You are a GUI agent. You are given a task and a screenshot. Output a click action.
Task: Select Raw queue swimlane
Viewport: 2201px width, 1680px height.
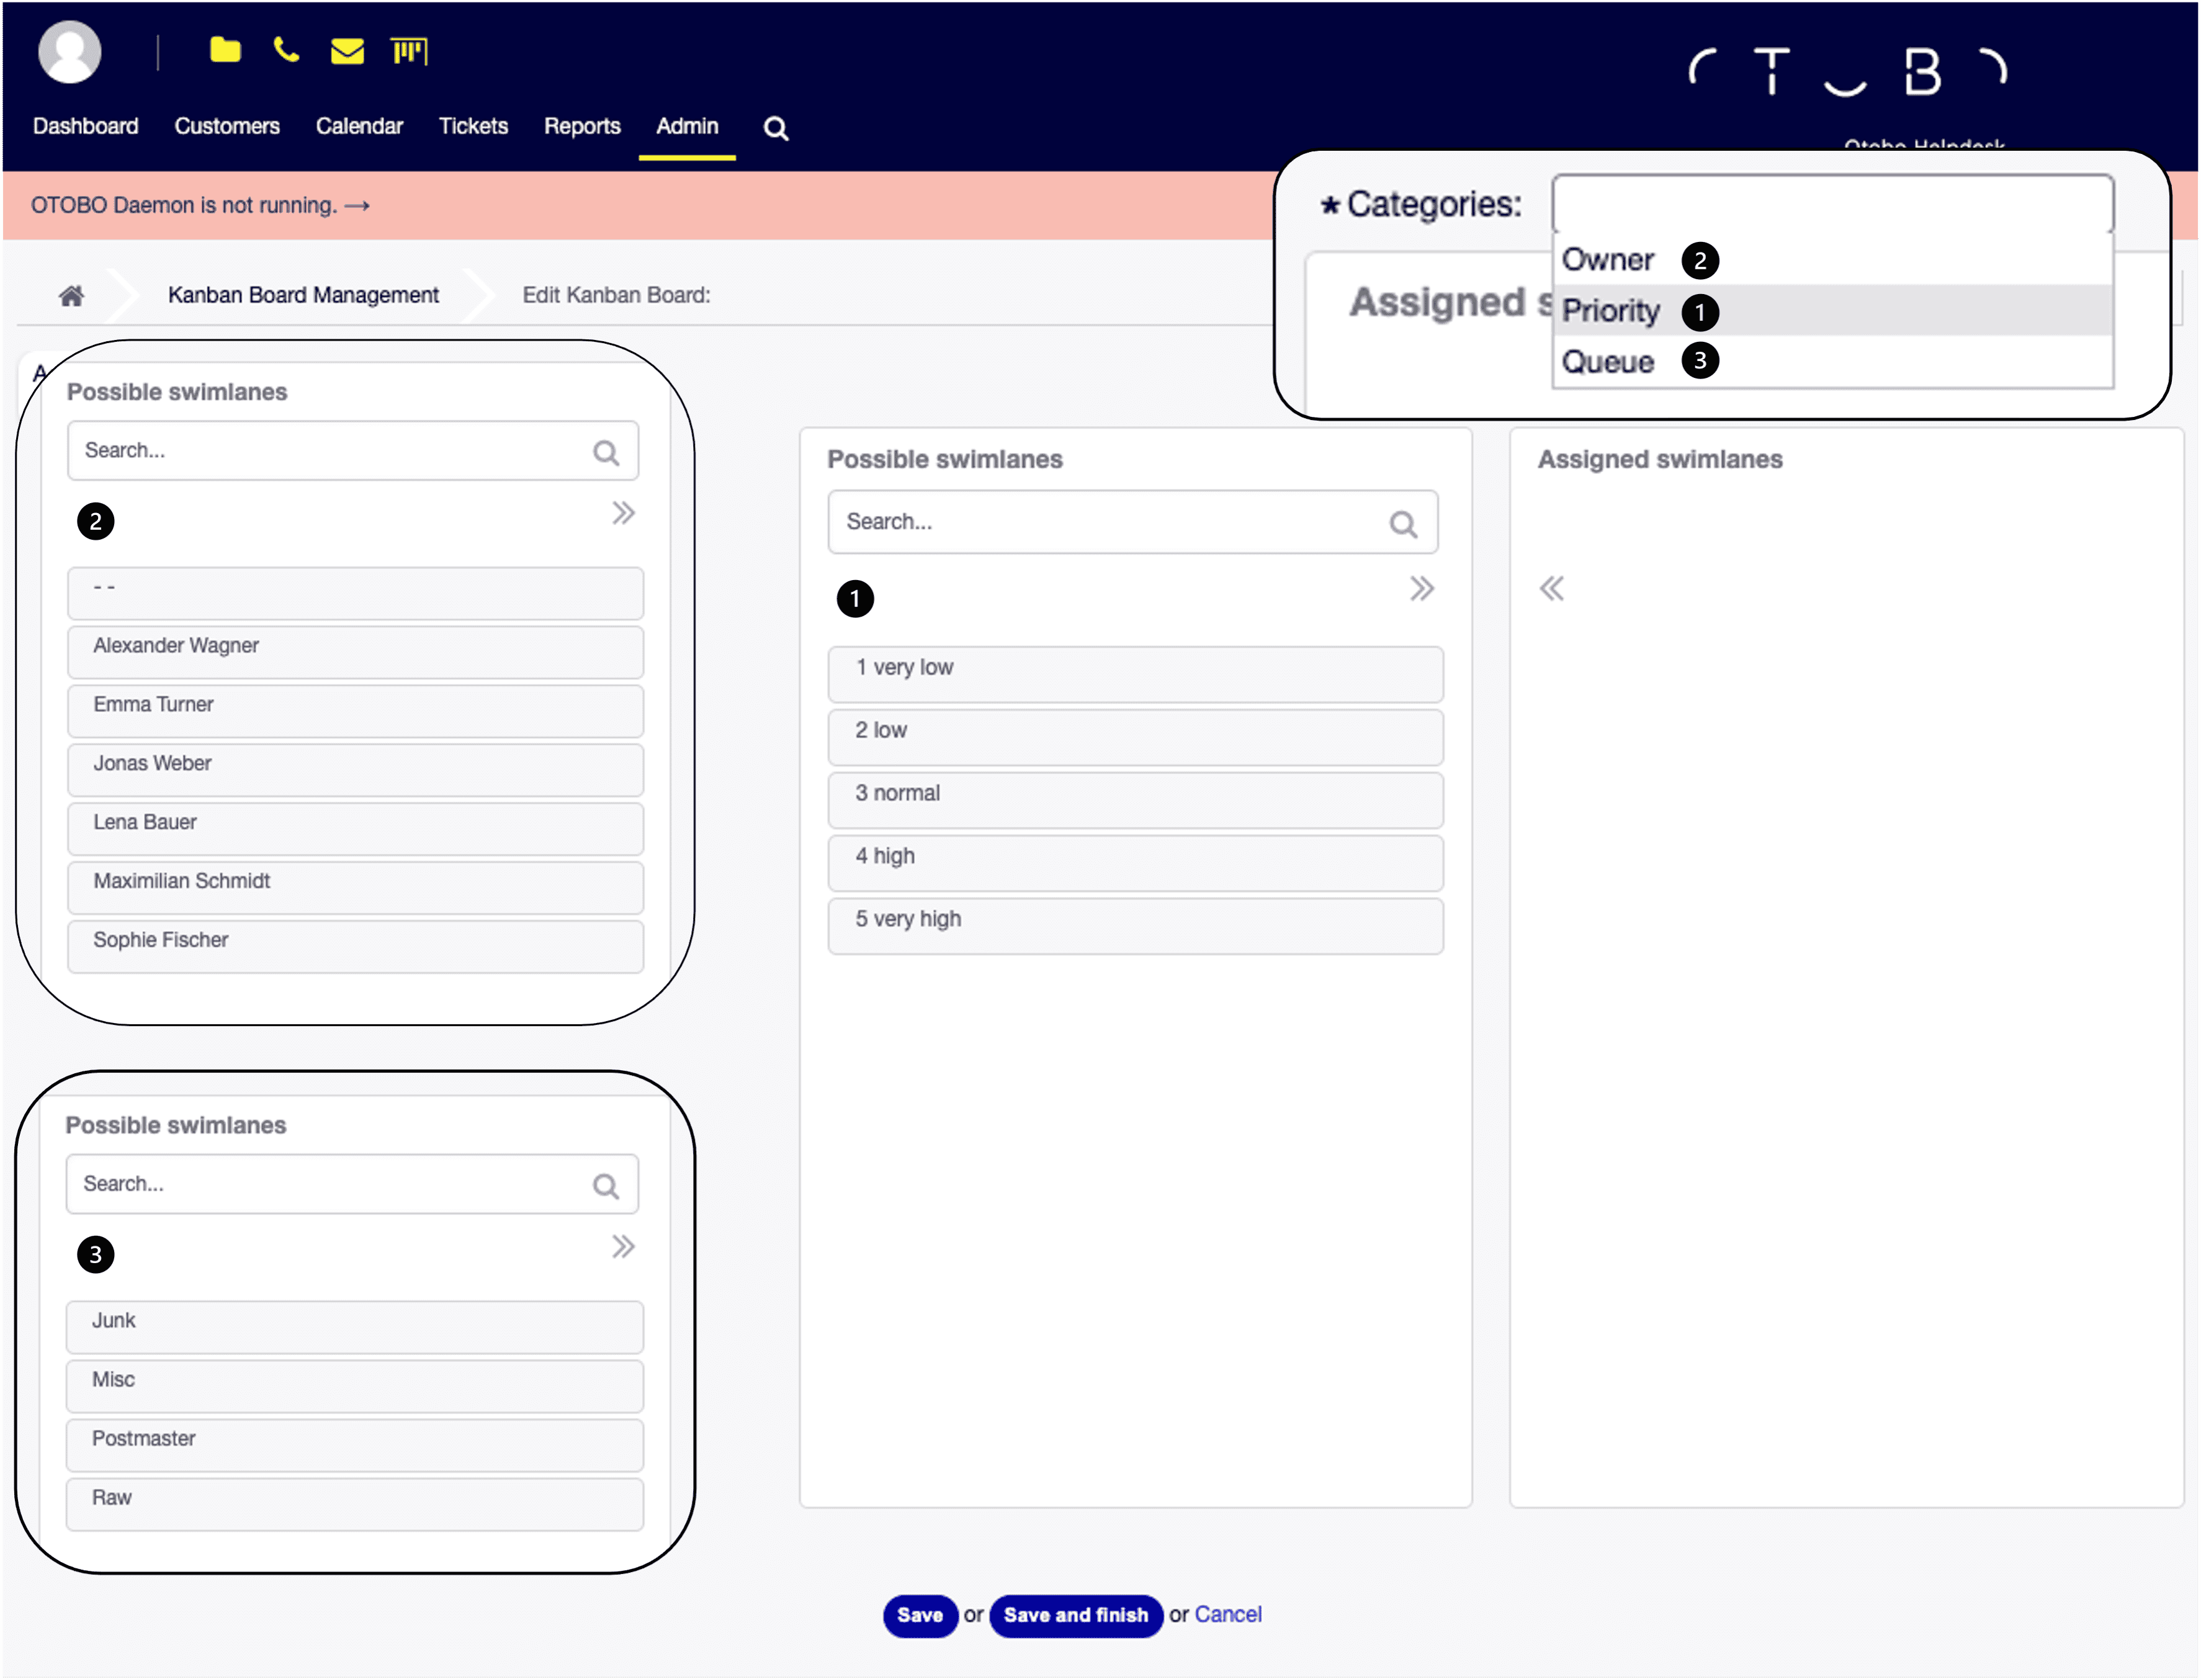355,1504
